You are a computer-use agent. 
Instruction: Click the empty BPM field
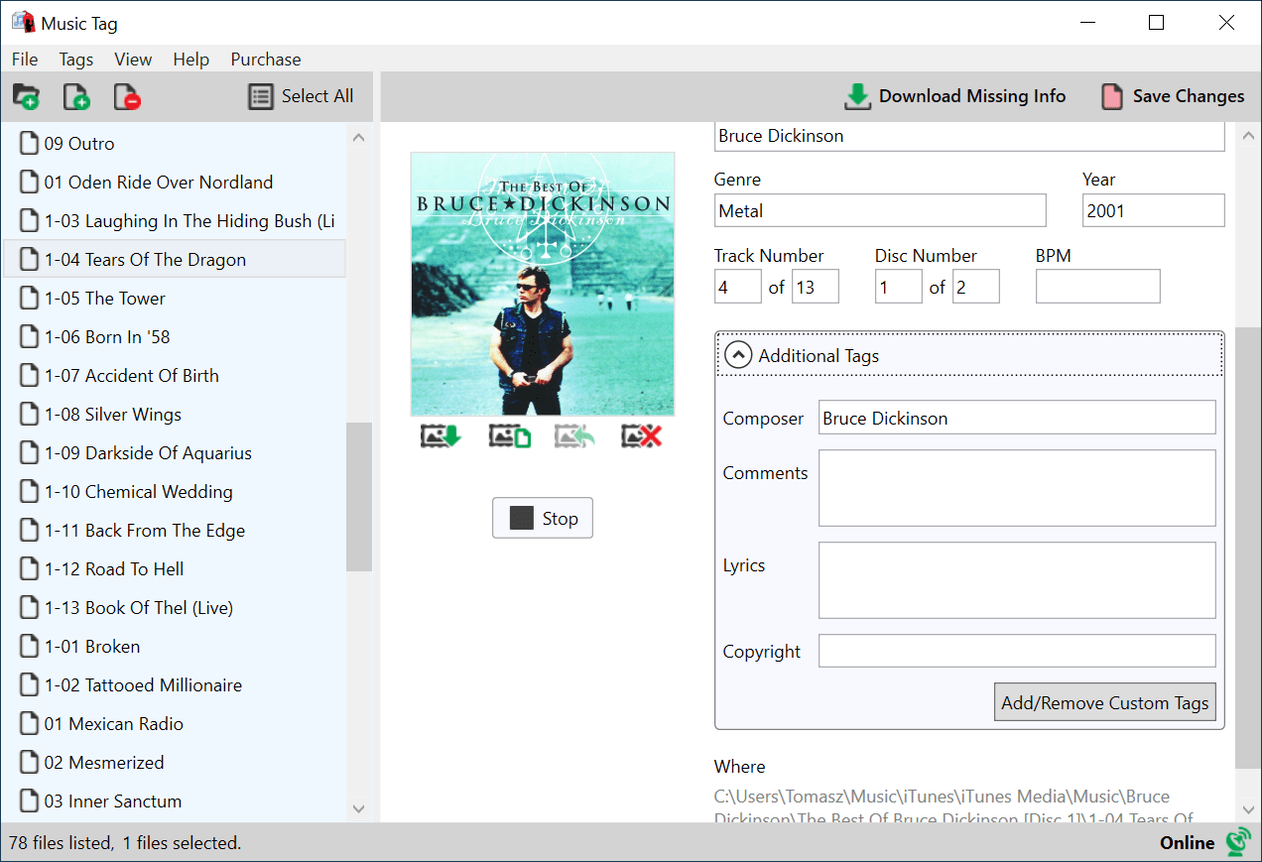[x=1098, y=287]
